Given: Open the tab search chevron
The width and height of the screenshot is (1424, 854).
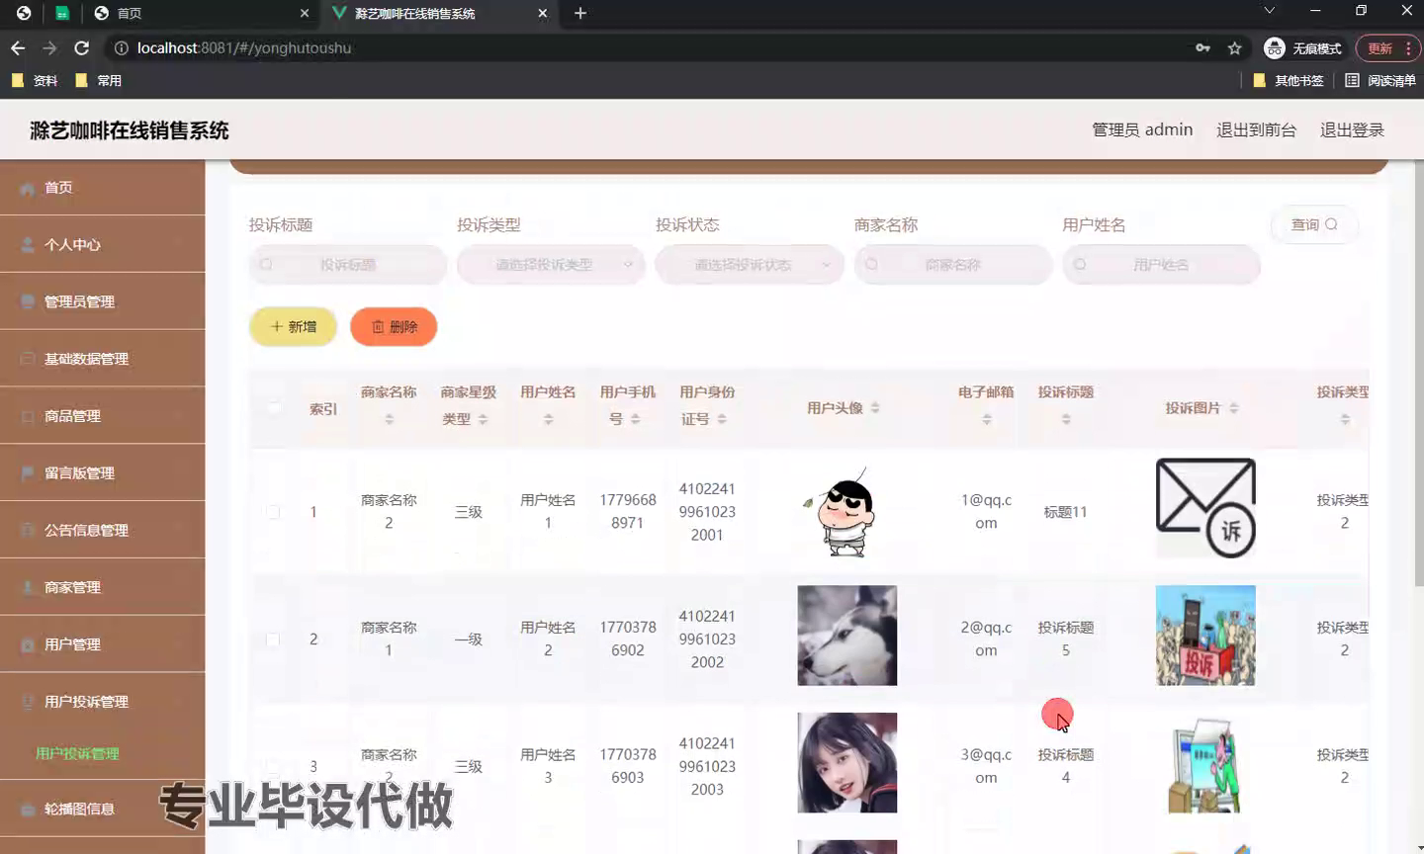Looking at the screenshot, I should pyautogui.click(x=1270, y=11).
